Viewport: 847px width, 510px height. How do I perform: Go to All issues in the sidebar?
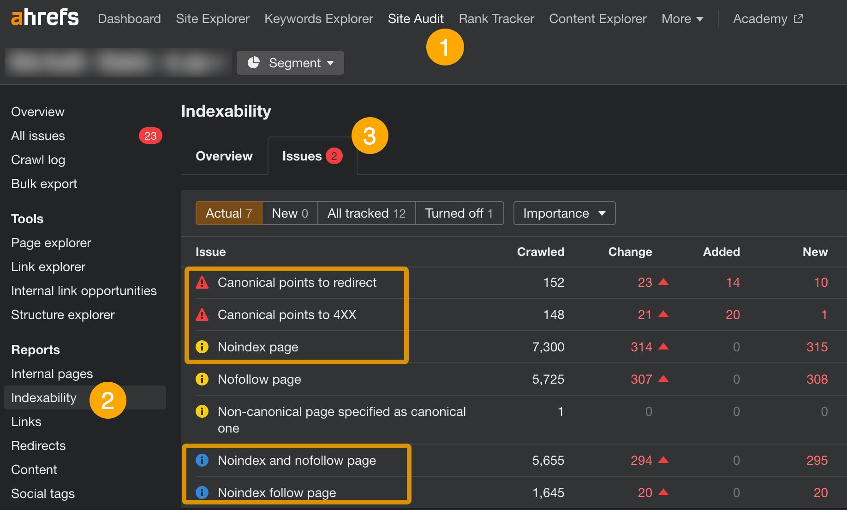(x=38, y=136)
